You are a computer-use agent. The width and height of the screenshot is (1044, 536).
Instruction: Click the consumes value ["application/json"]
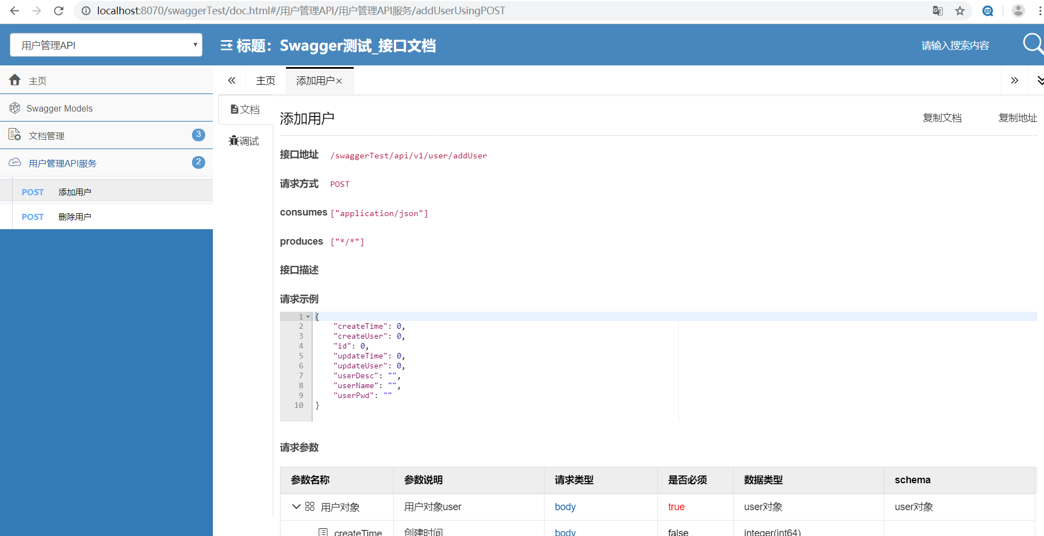(379, 213)
